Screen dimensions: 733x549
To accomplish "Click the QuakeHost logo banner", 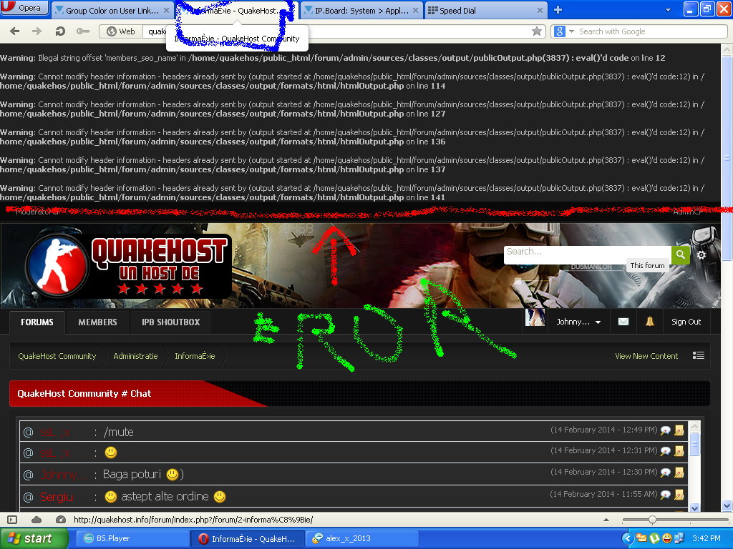I will coord(128,266).
